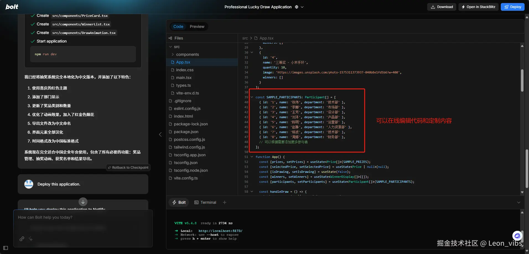Viewport: 529px width, 254px height.
Task: Open the localhost:5173 link in terminal
Action: 220,231
